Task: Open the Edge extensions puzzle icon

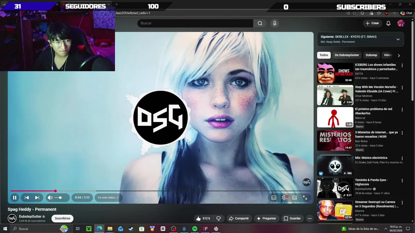Action: [362, 13]
